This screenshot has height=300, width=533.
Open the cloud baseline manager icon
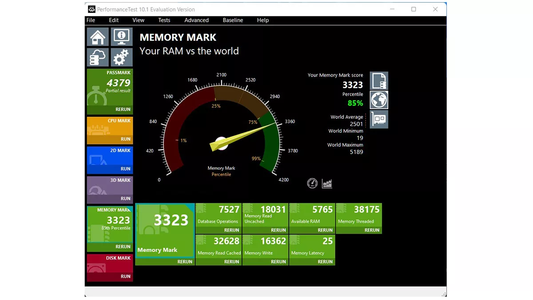tap(98, 57)
